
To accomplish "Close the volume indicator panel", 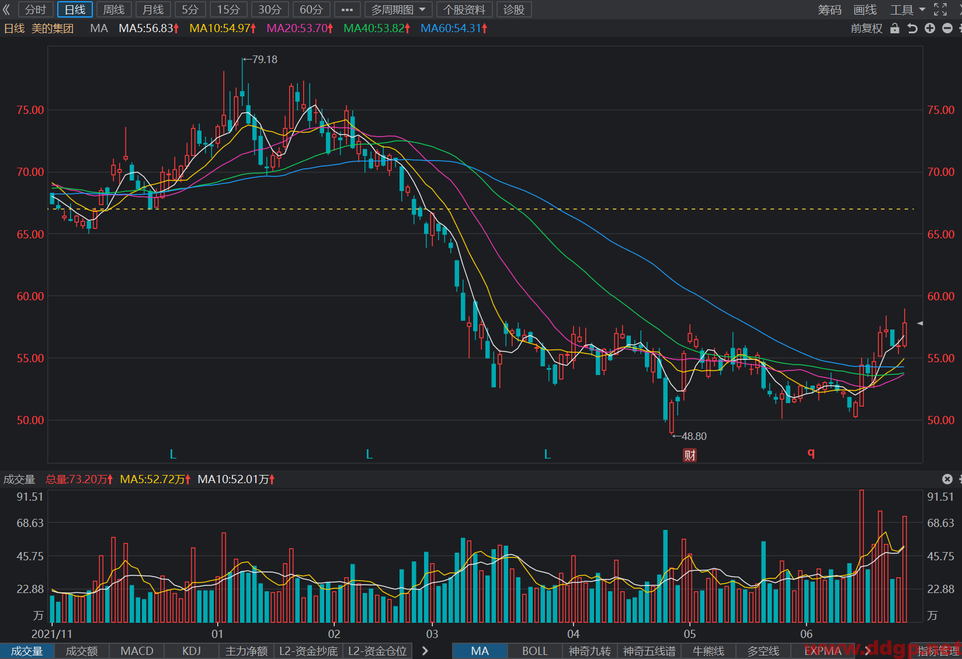I will [947, 479].
